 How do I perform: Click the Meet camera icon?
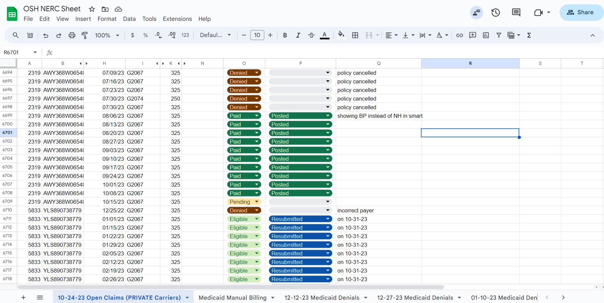[538, 13]
